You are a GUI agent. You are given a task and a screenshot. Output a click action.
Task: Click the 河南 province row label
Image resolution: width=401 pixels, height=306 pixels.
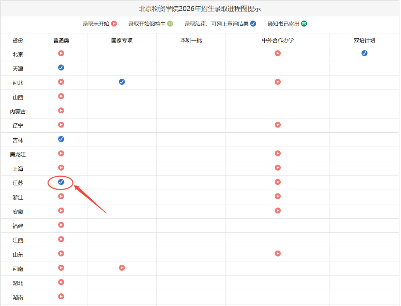[18, 269]
